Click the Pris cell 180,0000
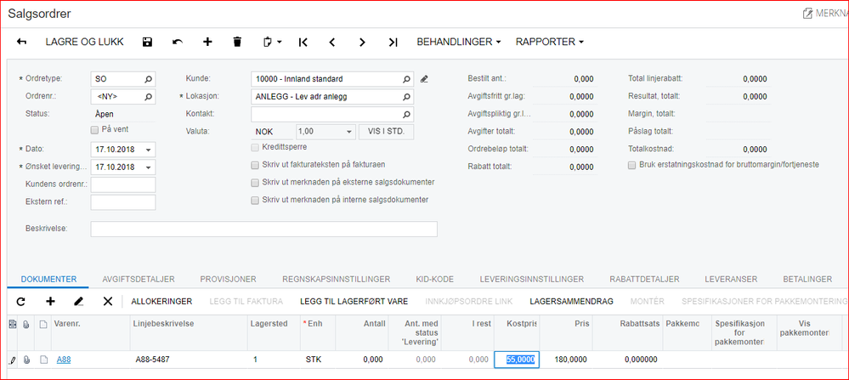The height and width of the screenshot is (380, 849). [566, 360]
